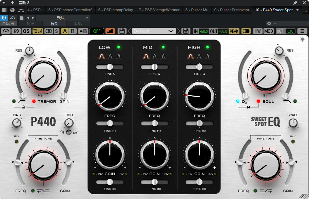Image resolution: width=309 pixels, height=199 pixels.
Task: Click the LOW band FINE Q slider
Action: [110, 67]
